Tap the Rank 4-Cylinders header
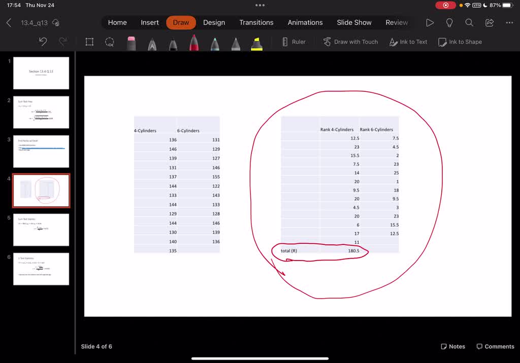This screenshot has height=363, width=520. point(337,129)
